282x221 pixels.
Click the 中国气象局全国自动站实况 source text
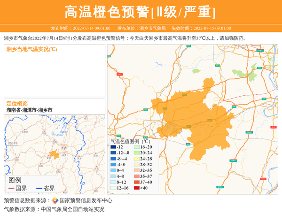(x=72, y=209)
